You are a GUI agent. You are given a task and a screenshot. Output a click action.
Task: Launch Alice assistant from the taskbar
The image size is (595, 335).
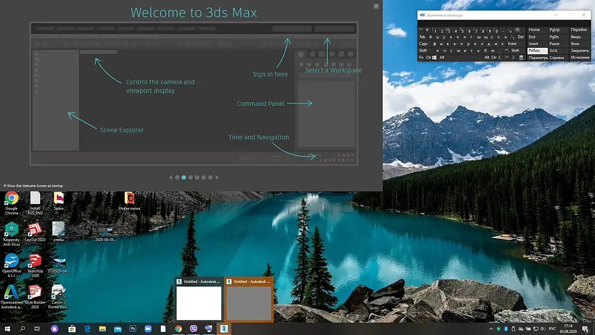pos(54,328)
